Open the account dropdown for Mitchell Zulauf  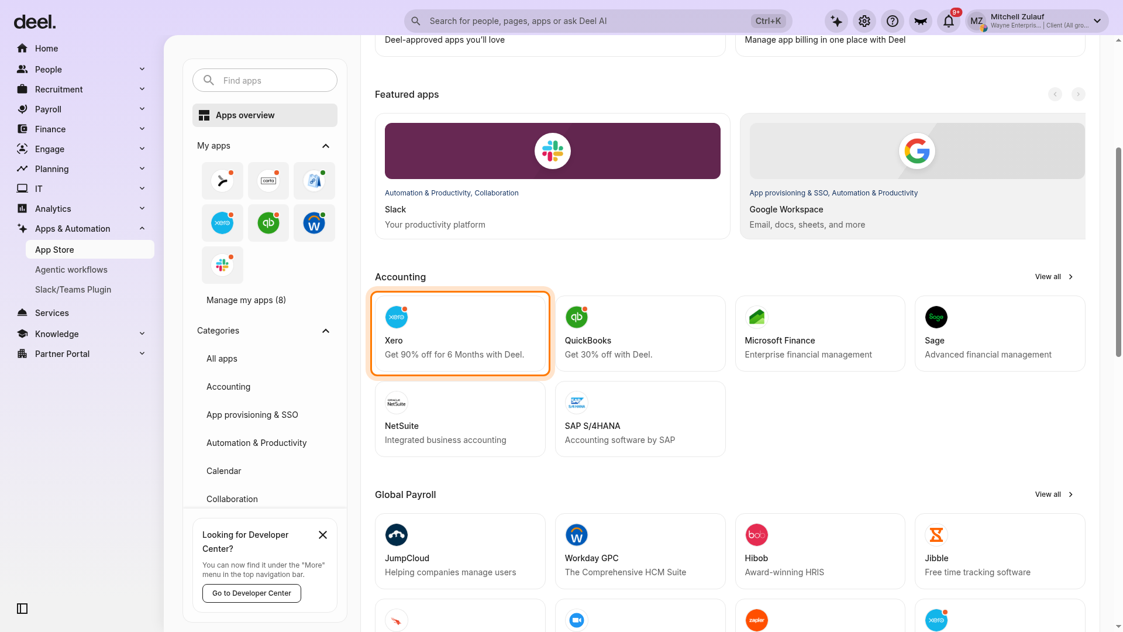point(1037,21)
